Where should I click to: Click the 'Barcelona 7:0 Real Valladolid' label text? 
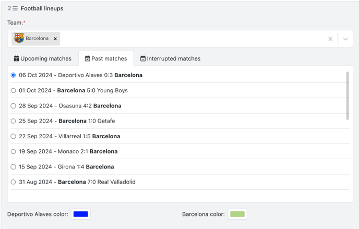click(x=97, y=182)
